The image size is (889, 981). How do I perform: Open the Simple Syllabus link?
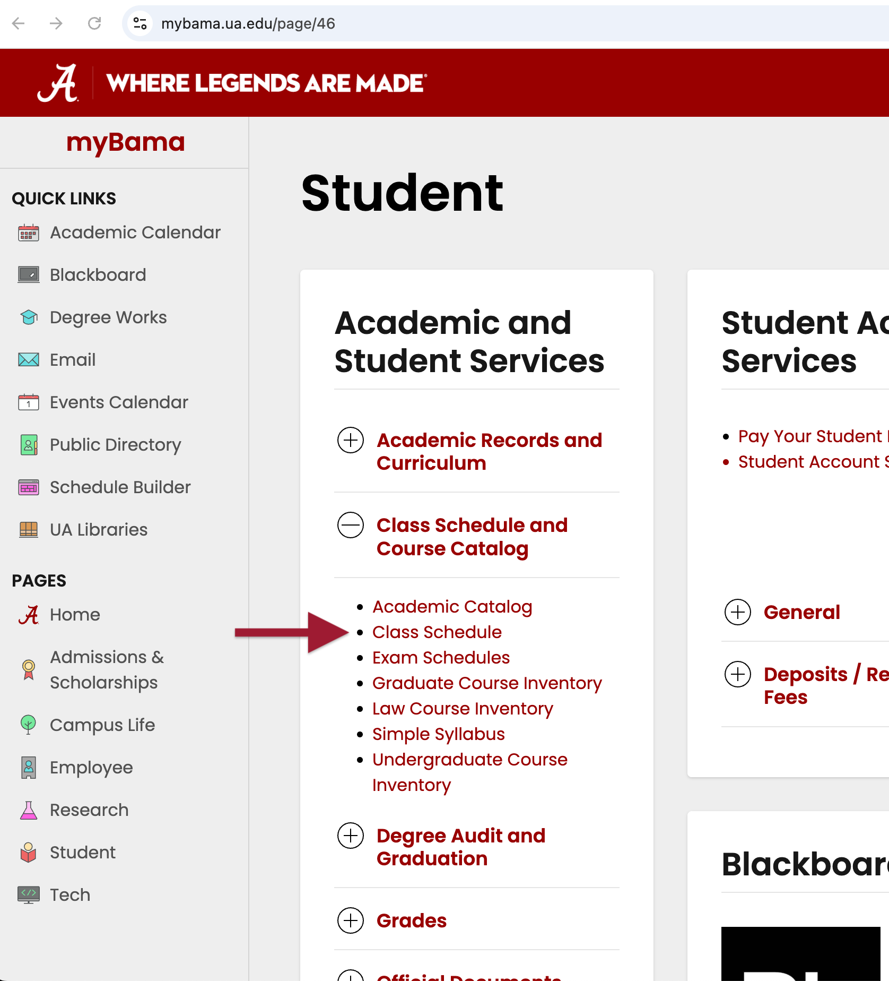pos(439,734)
